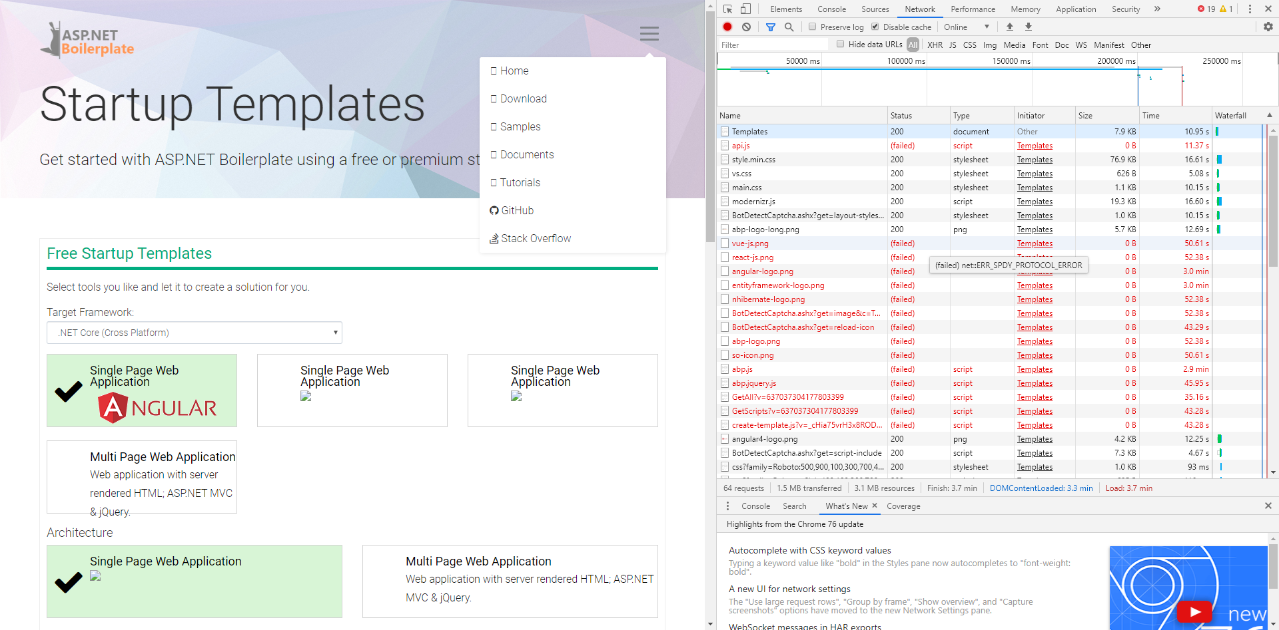Click the network timeline overview strip
The width and height of the screenshot is (1279, 630).
(x=933, y=86)
